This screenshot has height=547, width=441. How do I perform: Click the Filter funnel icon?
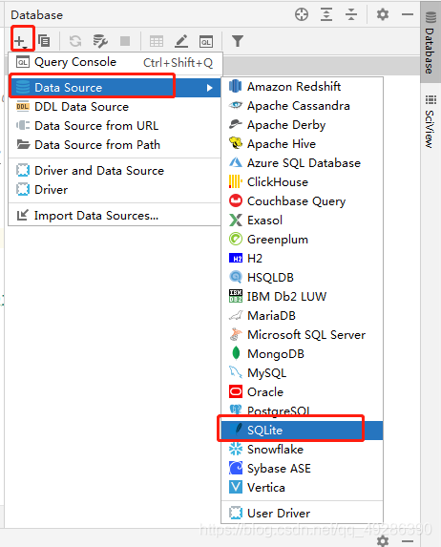(238, 41)
